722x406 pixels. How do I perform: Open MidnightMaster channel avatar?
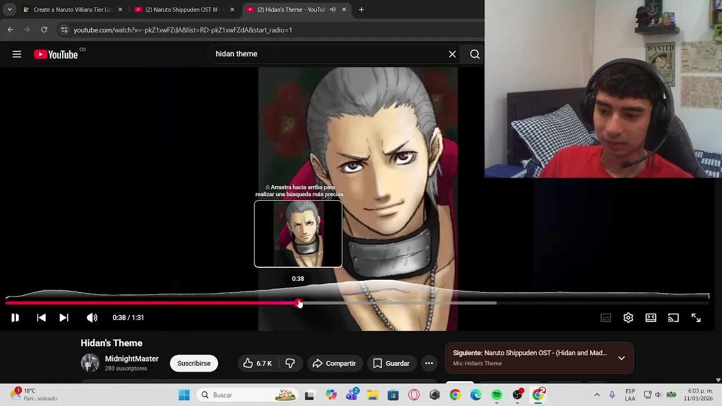(90, 363)
